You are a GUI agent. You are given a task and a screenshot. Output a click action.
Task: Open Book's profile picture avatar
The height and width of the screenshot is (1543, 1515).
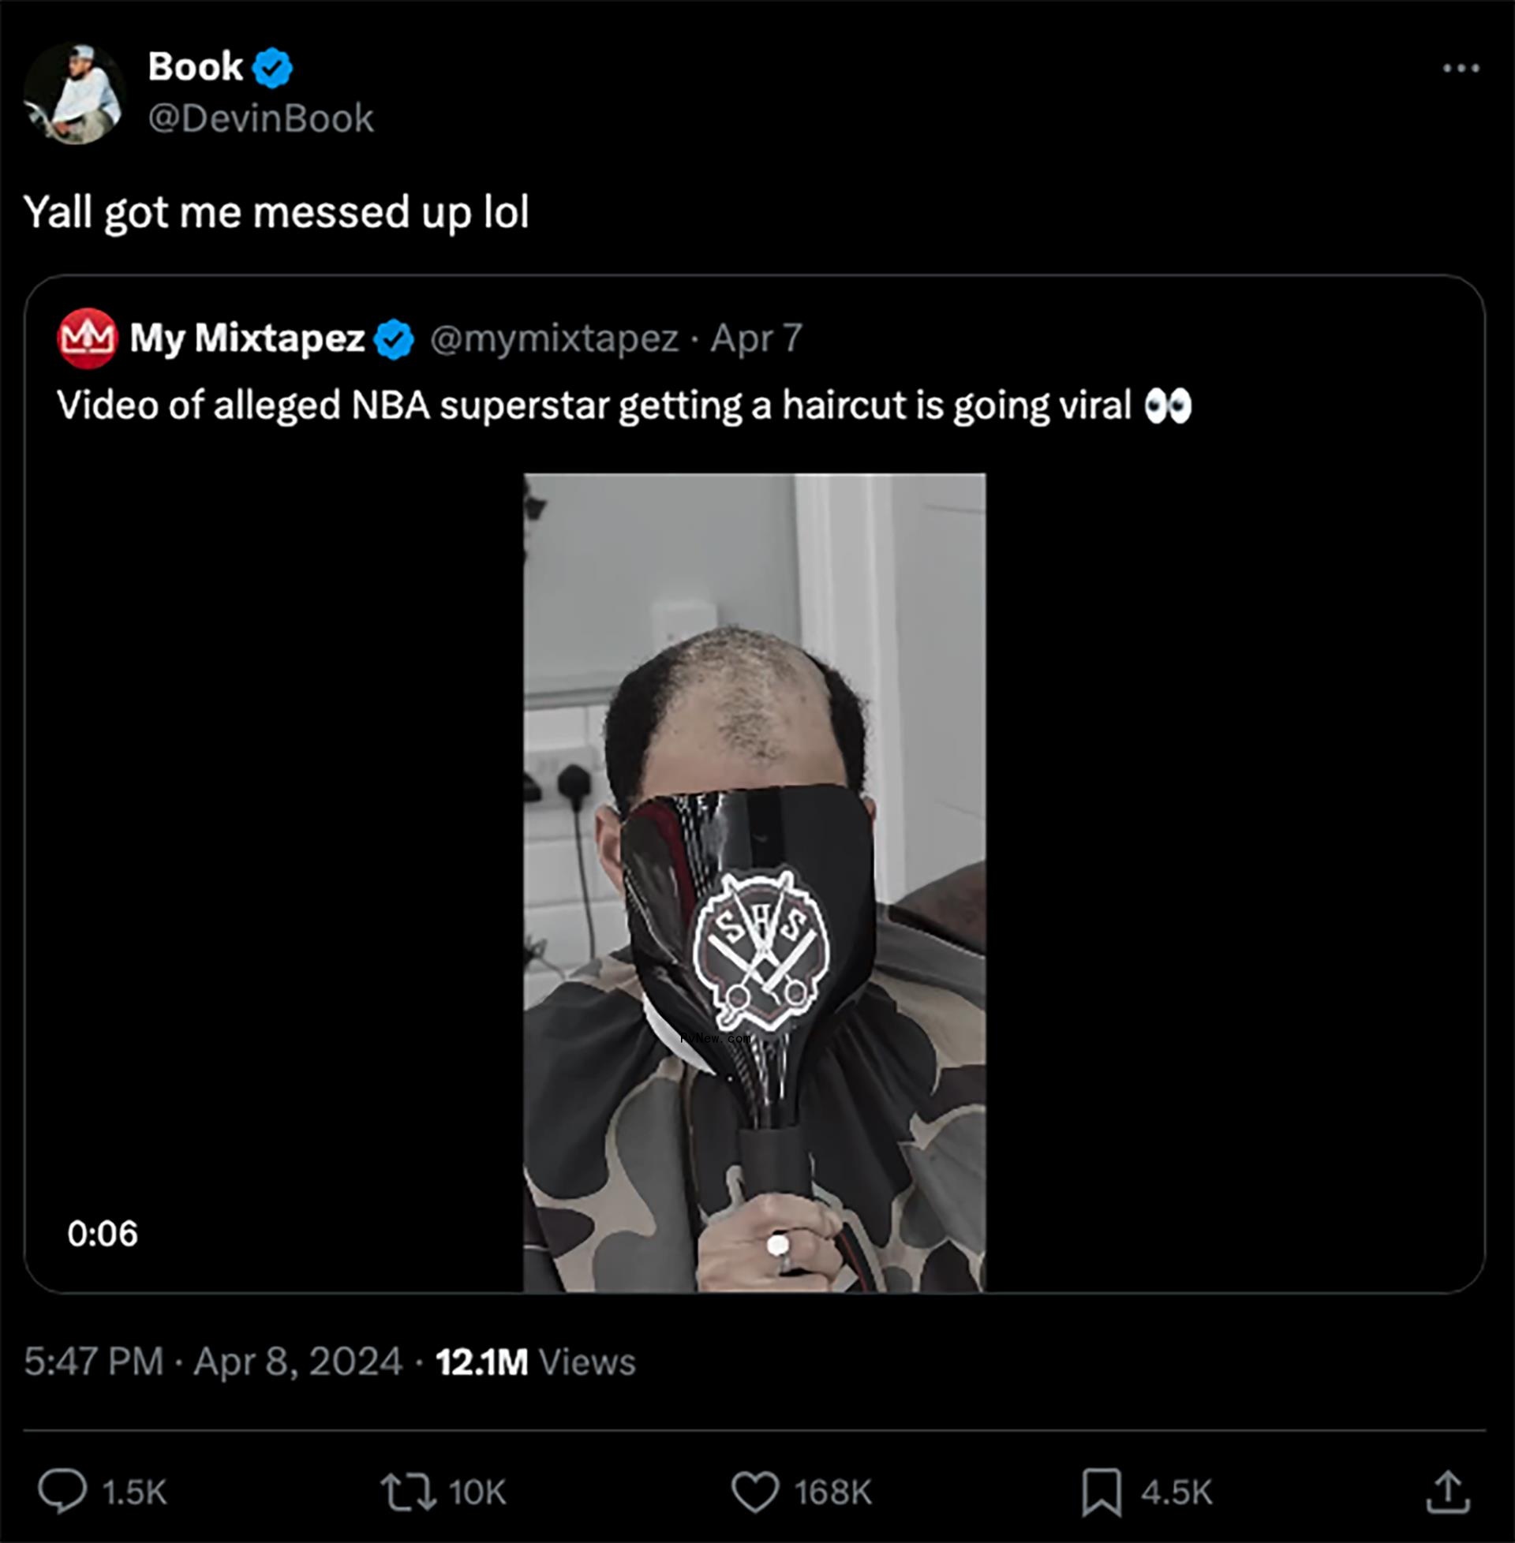coord(74,94)
